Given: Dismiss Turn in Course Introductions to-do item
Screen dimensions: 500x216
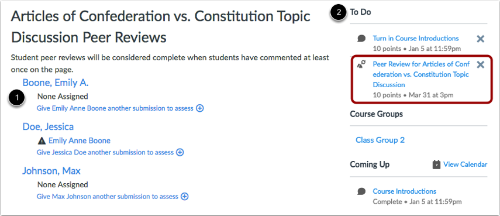Looking at the screenshot, I should [x=481, y=39].
